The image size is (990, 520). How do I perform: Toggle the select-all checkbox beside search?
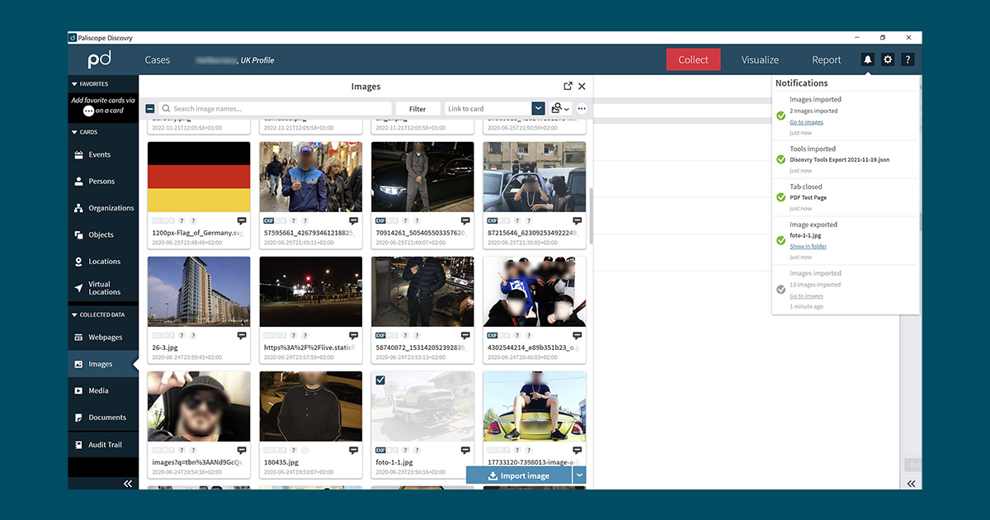click(150, 109)
